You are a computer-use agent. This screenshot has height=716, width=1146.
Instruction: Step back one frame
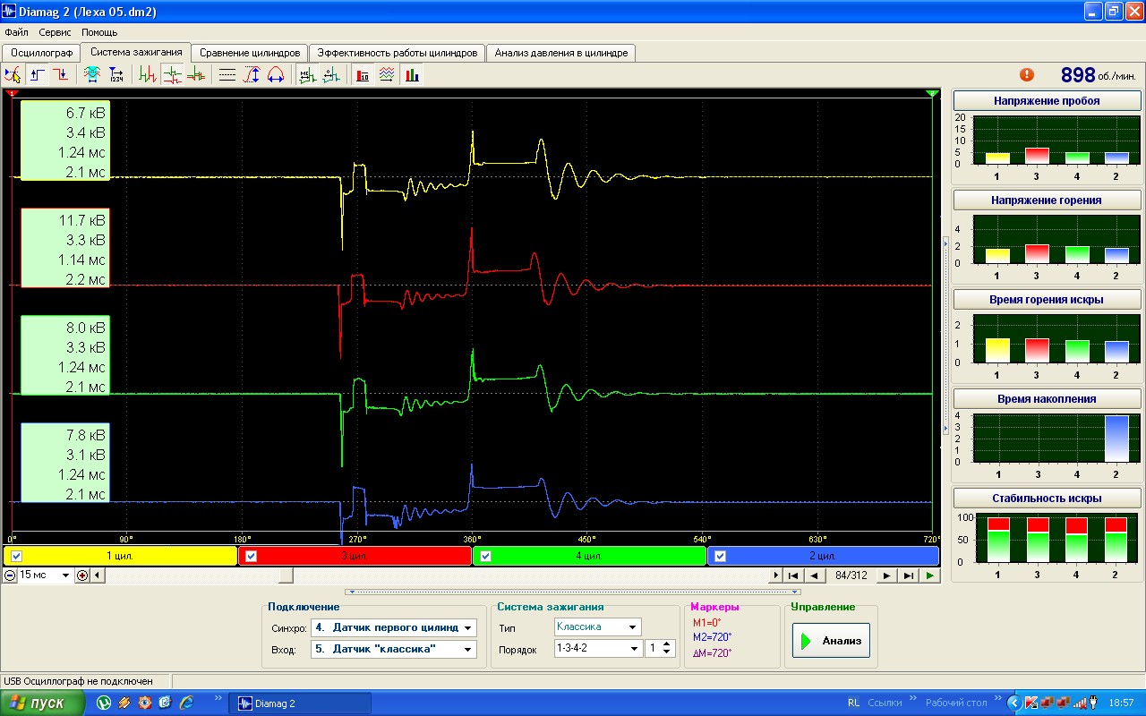(815, 575)
